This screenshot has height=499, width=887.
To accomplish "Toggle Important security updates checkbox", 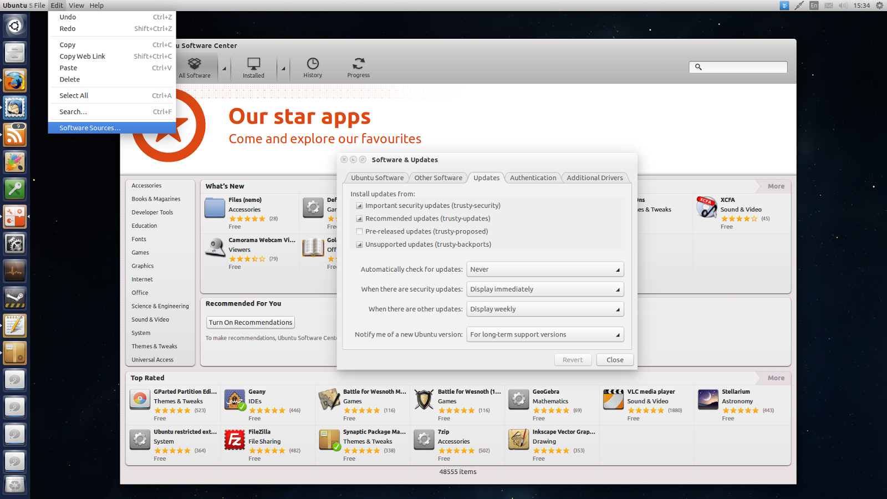I will pyautogui.click(x=359, y=206).
